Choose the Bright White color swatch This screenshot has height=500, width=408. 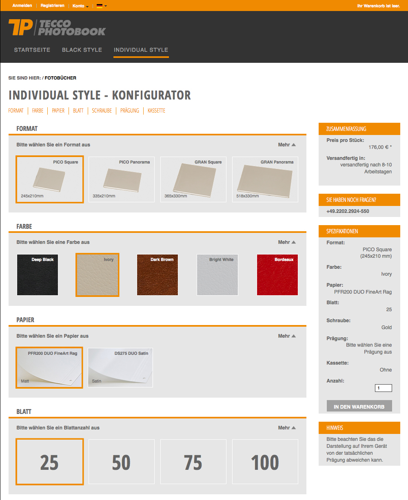point(217,275)
